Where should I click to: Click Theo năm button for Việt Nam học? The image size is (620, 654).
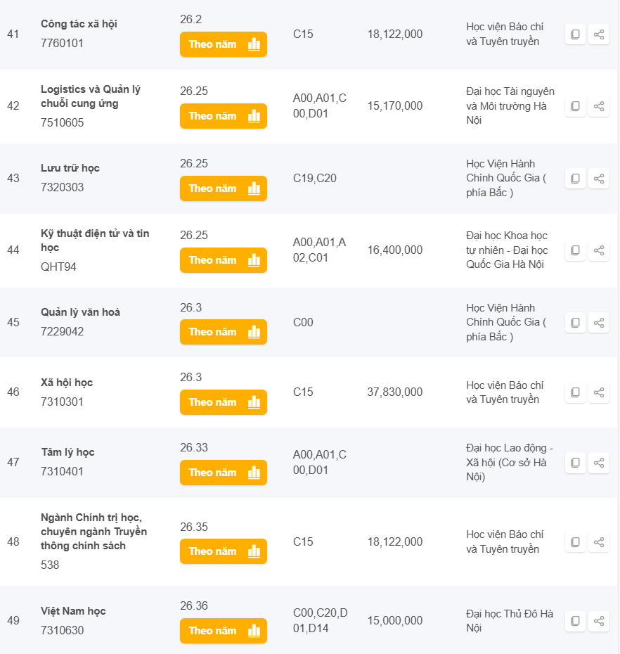pyautogui.click(x=224, y=631)
